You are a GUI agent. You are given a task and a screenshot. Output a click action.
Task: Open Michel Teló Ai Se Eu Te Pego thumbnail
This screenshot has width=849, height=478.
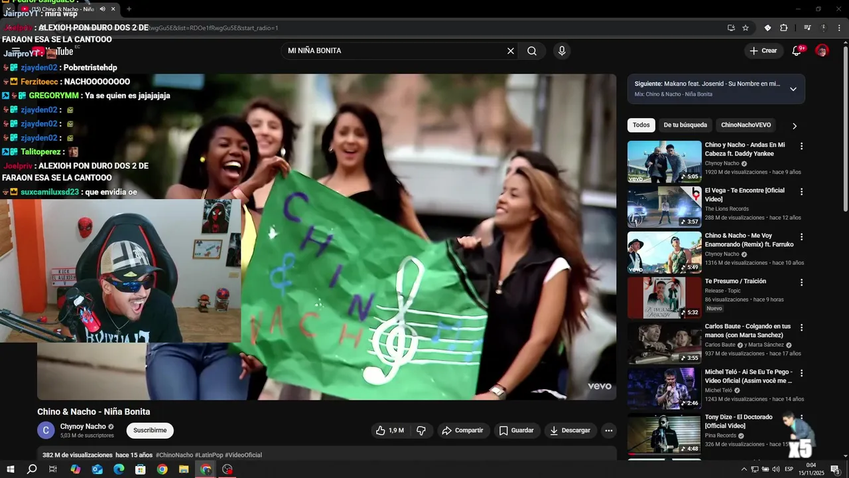664,388
